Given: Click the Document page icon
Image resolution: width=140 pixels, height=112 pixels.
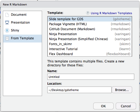Looking at the screenshot, I should click(x=7, y=15).
